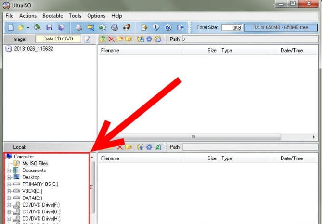The image size is (322, 224).
Task: Click the gear icon in local pane toolbar
Action: click(x=149, y=147)
